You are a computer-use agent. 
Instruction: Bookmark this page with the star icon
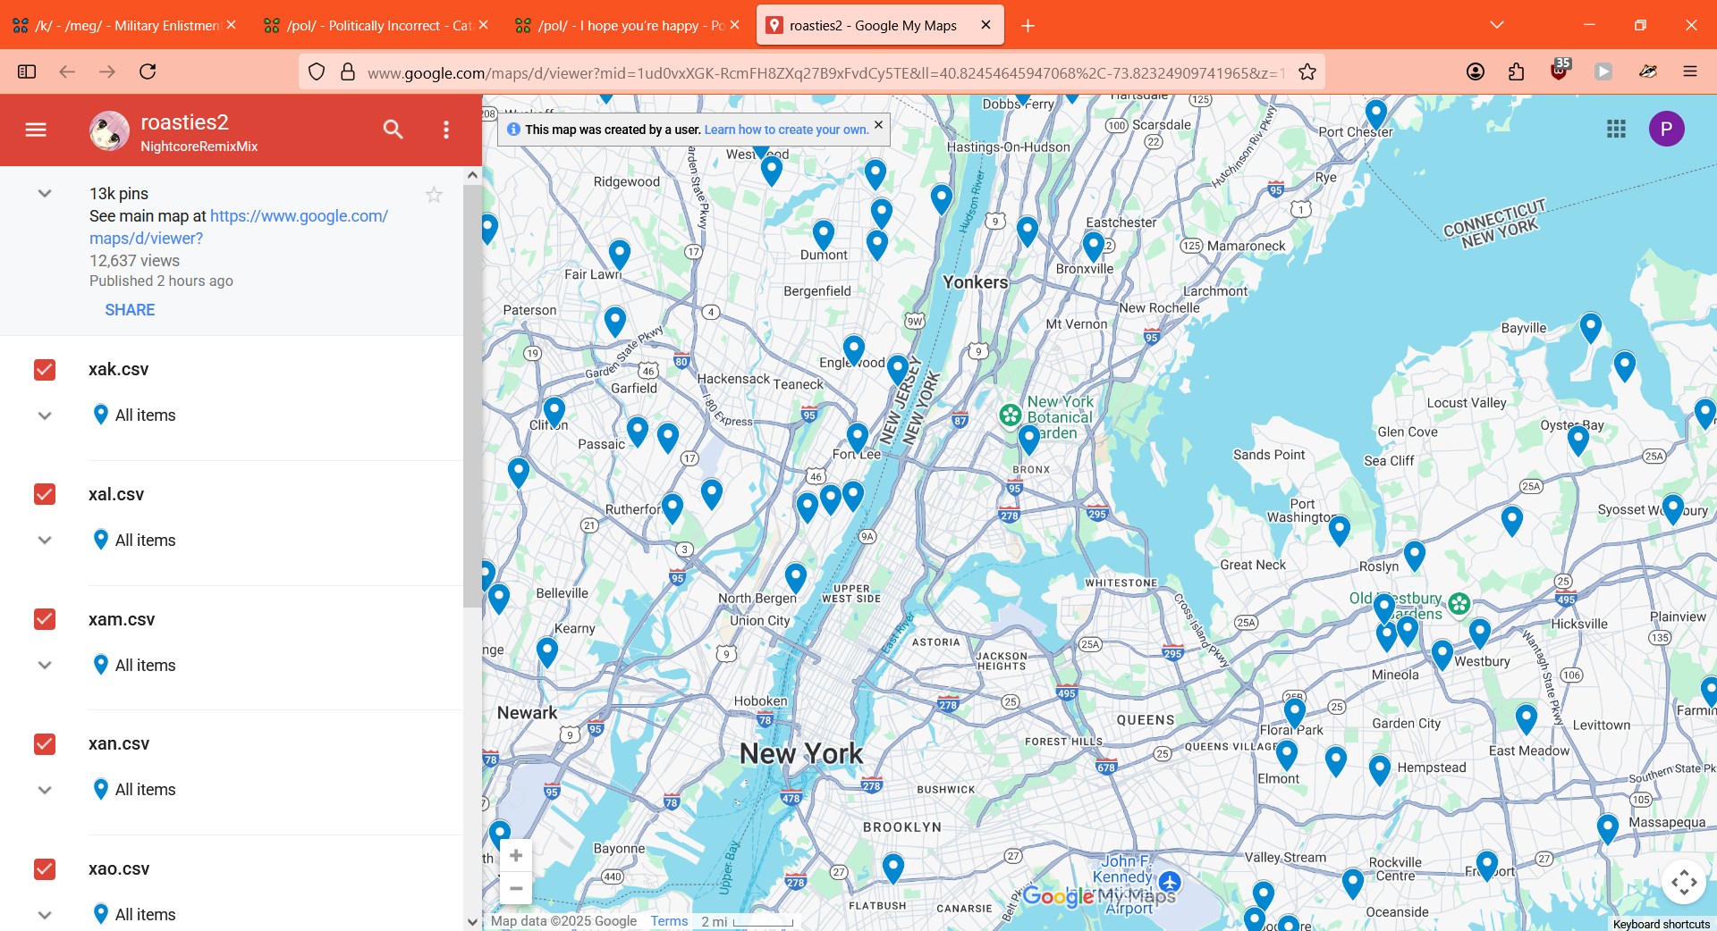[1307, 72]
